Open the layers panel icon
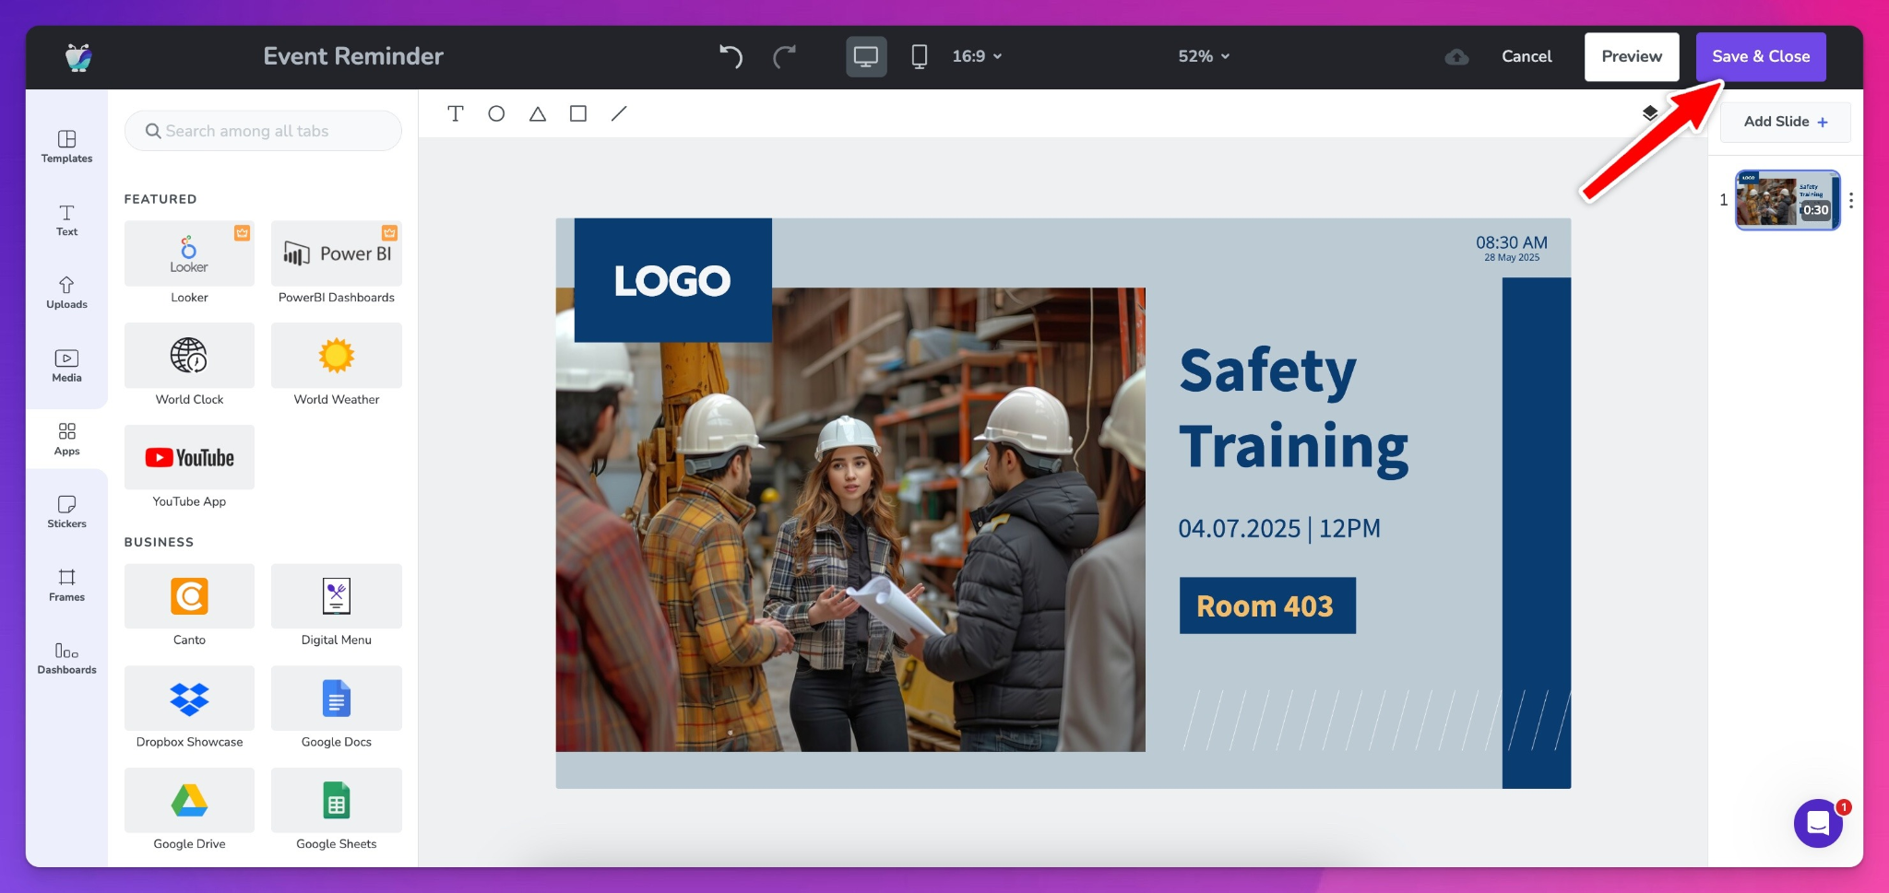 (x=1650, y=113)
